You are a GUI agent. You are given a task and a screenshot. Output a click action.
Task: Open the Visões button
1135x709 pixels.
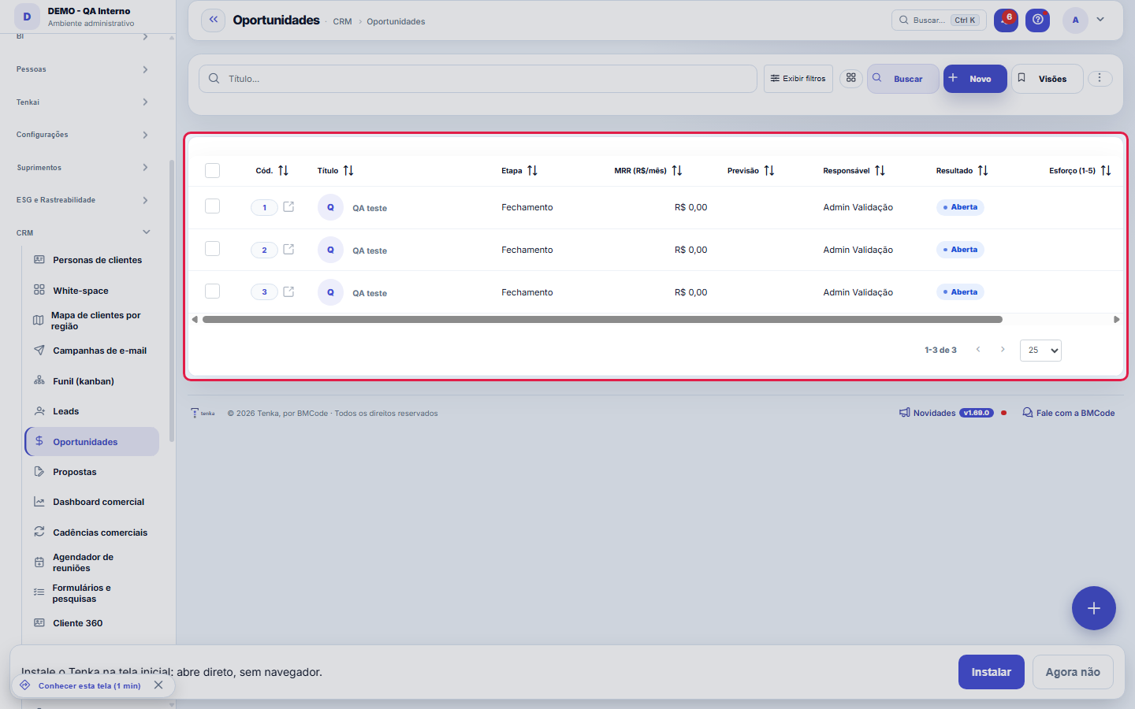click(x=1048, y=79)
